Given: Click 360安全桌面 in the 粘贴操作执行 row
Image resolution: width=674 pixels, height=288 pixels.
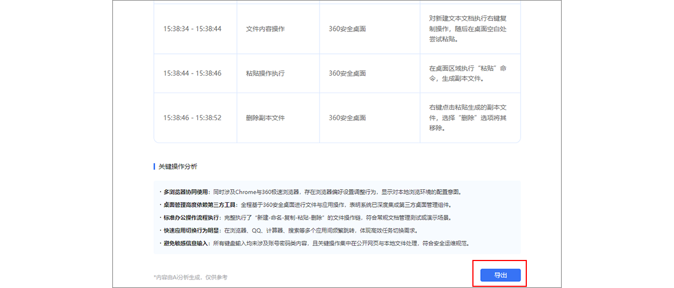Looking at the screenshot, I should tap(347, 74).
